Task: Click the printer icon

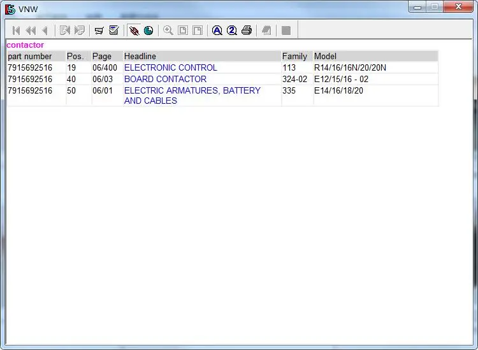Action: tap(247, 31)
